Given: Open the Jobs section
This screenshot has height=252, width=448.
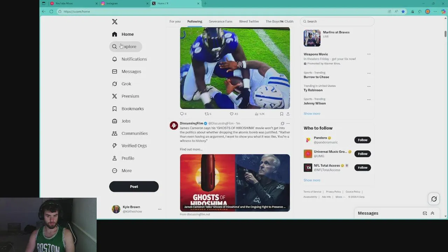Looking at the screenshot, I should 121,121.
